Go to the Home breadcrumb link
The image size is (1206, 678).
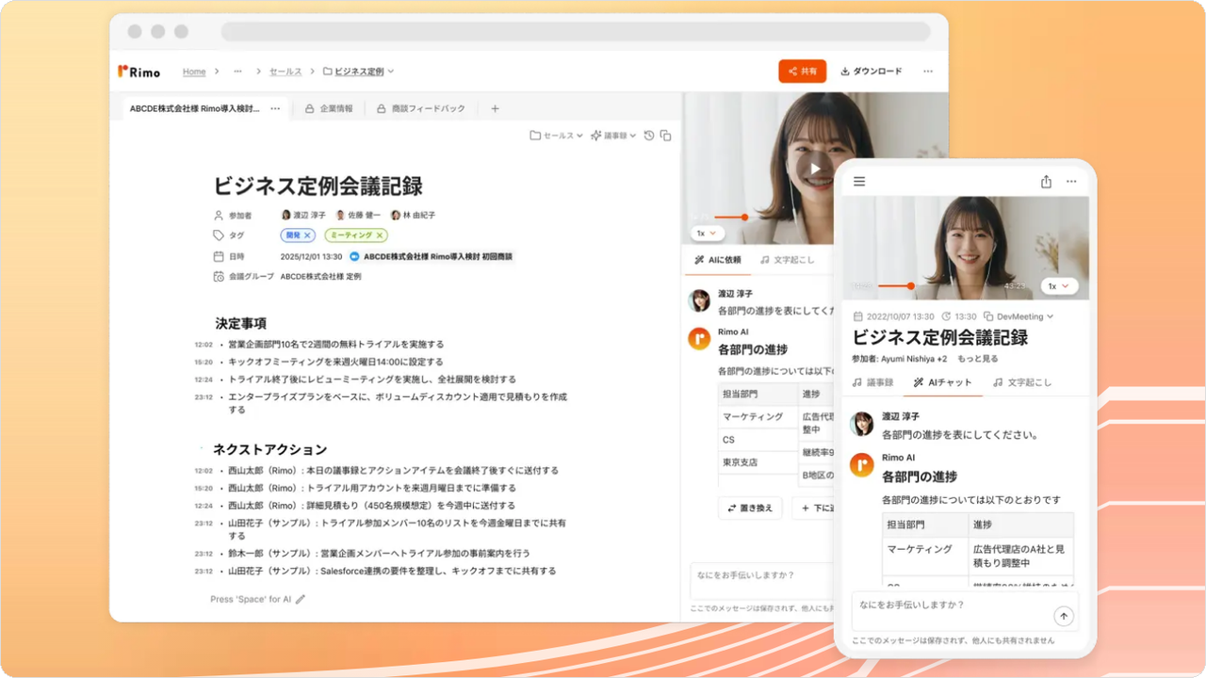[x=194, y=72]
